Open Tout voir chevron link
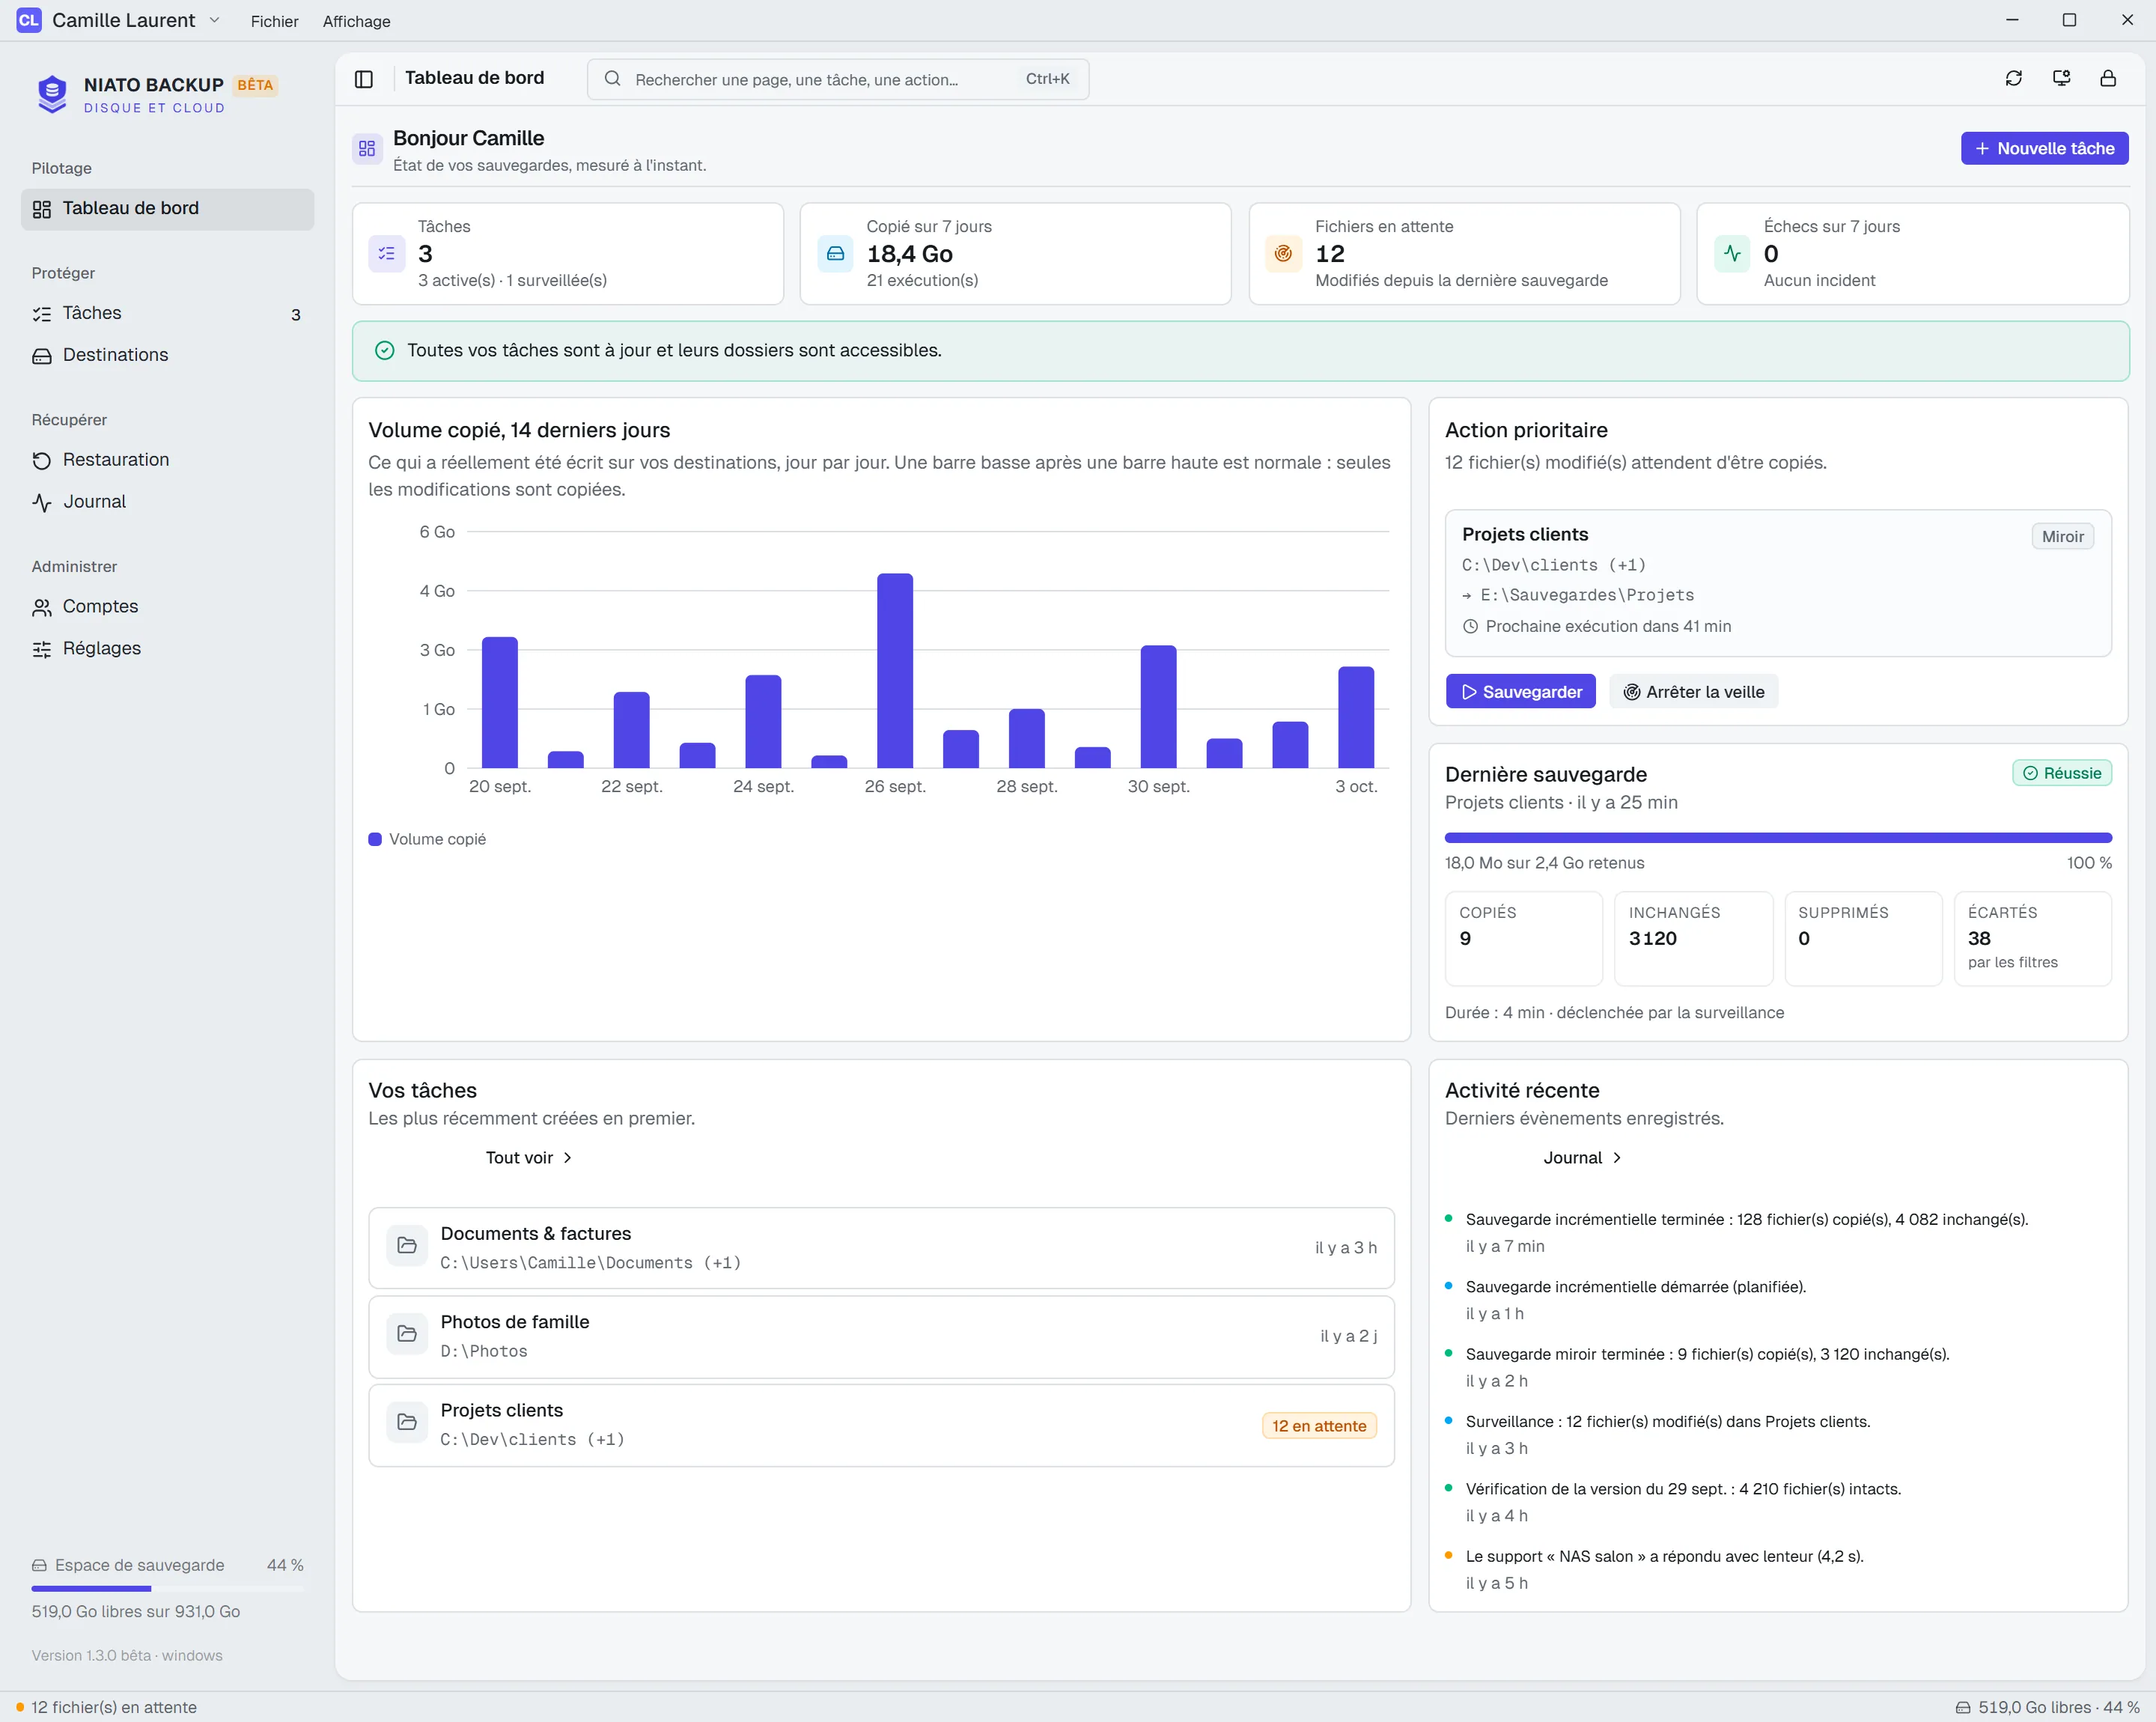 pyautogui.click(x=529, y=1158)
